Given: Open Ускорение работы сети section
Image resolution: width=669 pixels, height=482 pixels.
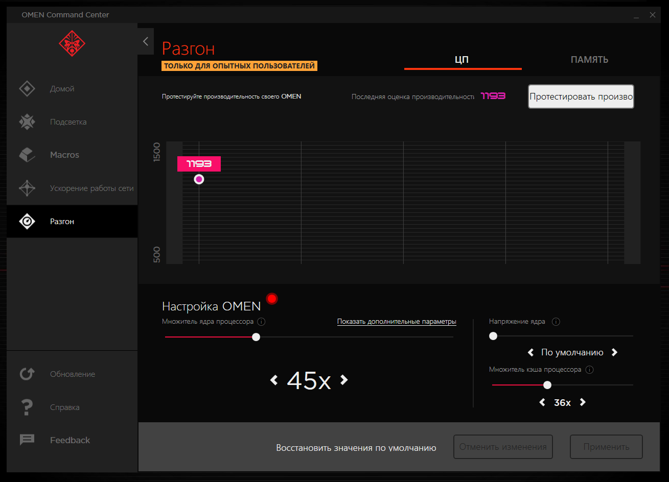Looking at the screenshot, I should (x=72, y=188).
